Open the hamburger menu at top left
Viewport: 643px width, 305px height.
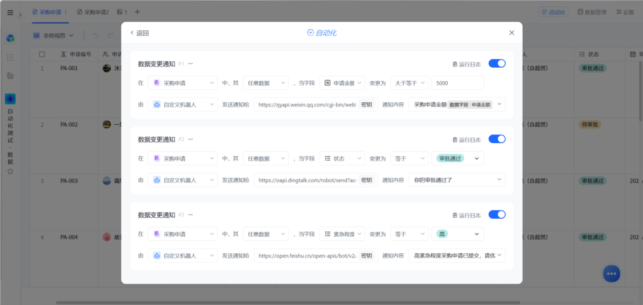point(10,12)
